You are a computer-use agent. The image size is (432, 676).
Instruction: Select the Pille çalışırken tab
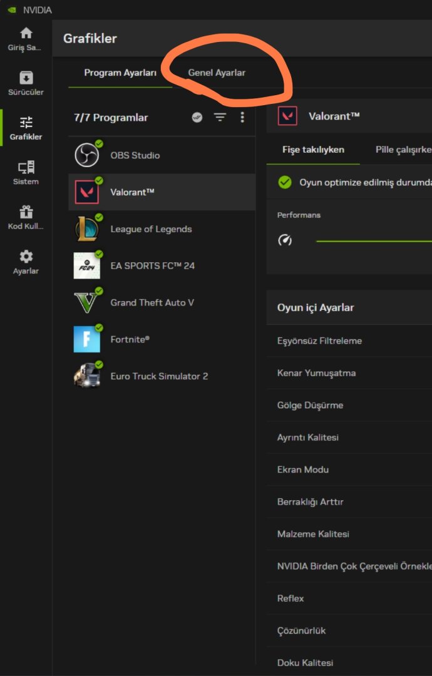tap(404, 150)
